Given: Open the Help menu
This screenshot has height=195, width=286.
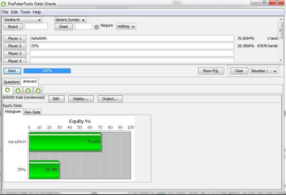Looking at the screenshot, I should (37, 12).
